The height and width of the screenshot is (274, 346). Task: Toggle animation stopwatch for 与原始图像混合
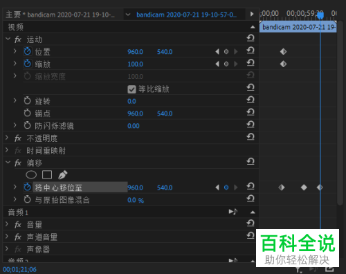[x=28, y=199]
